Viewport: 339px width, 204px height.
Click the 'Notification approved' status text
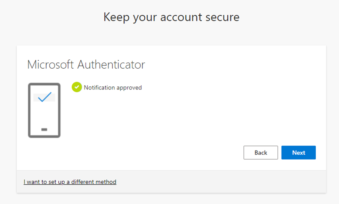[113, 87]
